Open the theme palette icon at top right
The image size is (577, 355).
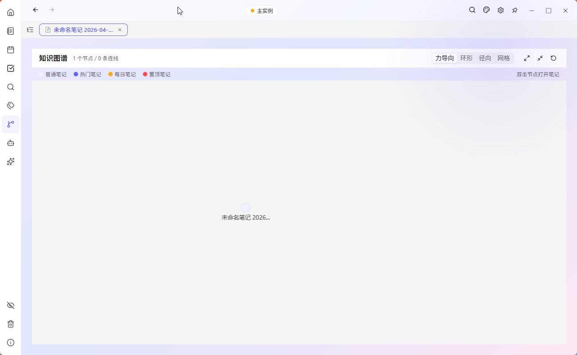tap(486, 10)
